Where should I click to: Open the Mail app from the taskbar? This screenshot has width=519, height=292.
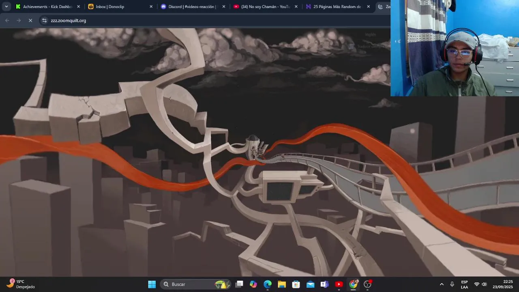click(310, 284)
